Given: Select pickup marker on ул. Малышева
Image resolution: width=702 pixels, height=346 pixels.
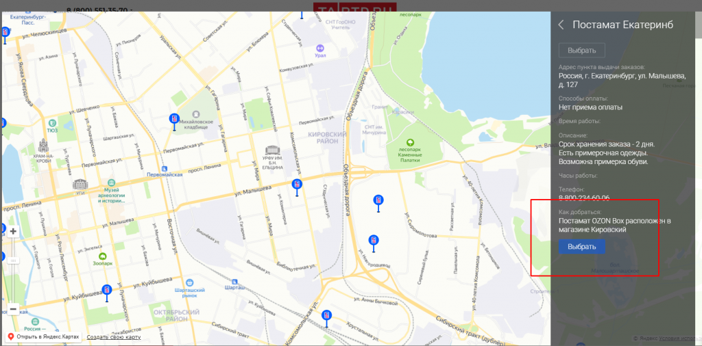Looking at the screenshot, I should 297,185.
